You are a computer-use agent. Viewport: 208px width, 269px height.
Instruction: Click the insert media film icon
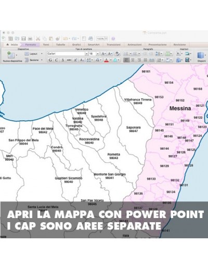[x=187, y=60]
